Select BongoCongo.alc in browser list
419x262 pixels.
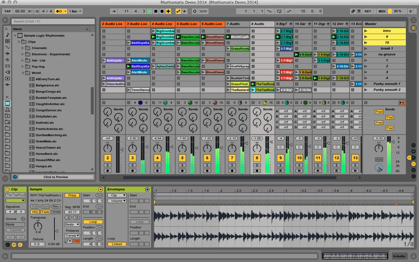tap(48, 92)
